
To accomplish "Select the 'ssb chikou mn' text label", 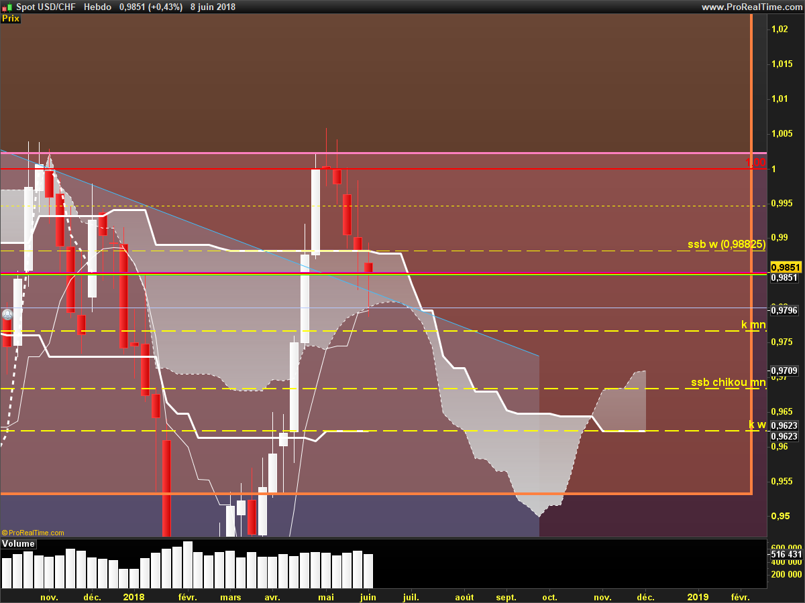I will coord(728,383).
